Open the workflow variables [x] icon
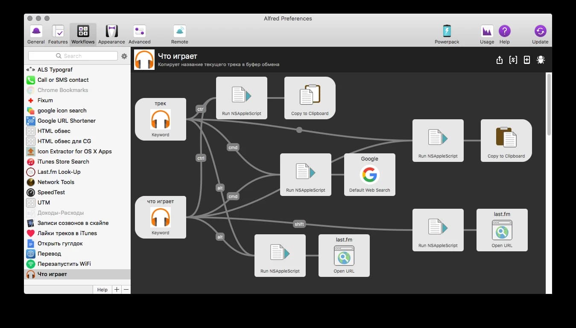The height and width of the screenshot is (328, 576). tap(513, 60)
